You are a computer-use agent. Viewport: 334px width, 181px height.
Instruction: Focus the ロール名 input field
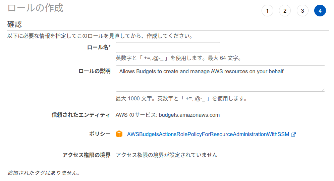coord(168,48)
